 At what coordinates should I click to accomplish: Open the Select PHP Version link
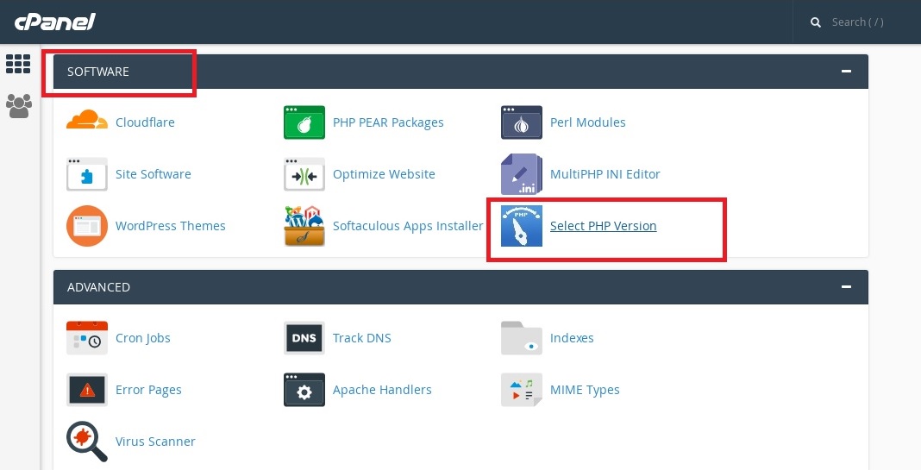(x=604, y=226)
